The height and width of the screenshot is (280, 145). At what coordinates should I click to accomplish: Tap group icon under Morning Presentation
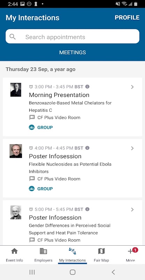[31, 127]
